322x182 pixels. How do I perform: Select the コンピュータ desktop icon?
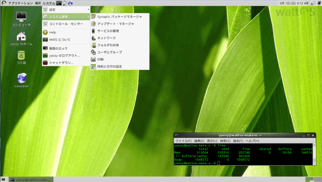click(22, 19)
